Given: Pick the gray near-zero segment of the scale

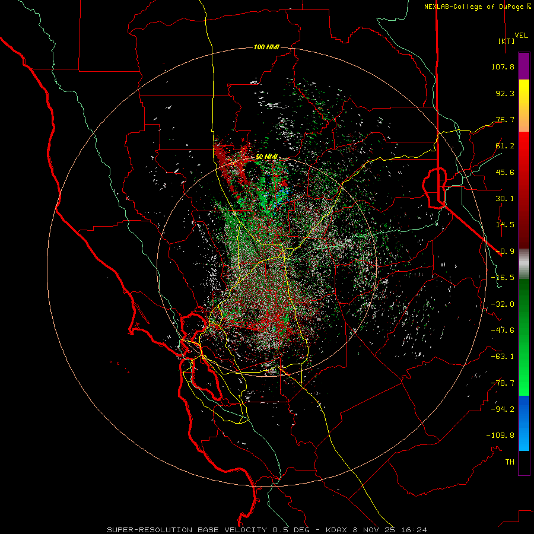Looking at the screenshot, I should point(524,264).
